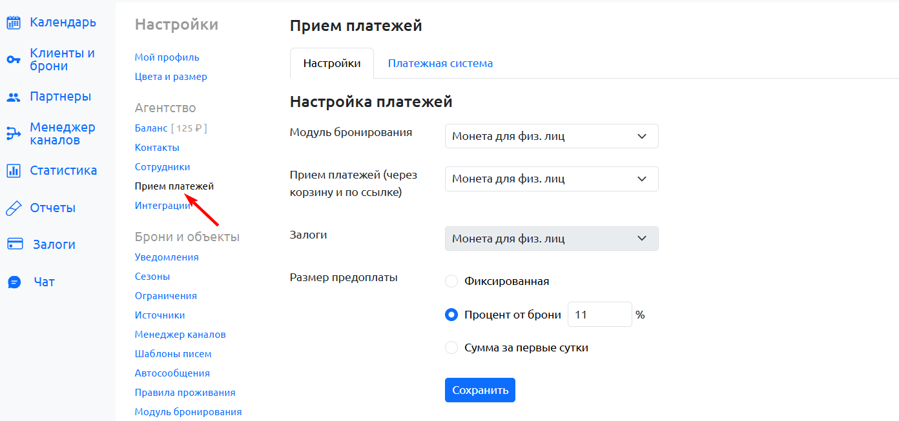The height and width of the screenshot is (421, 899).
Task: Open Уведомления settings link
Action: pyautogui.click(x=167, y=257)
